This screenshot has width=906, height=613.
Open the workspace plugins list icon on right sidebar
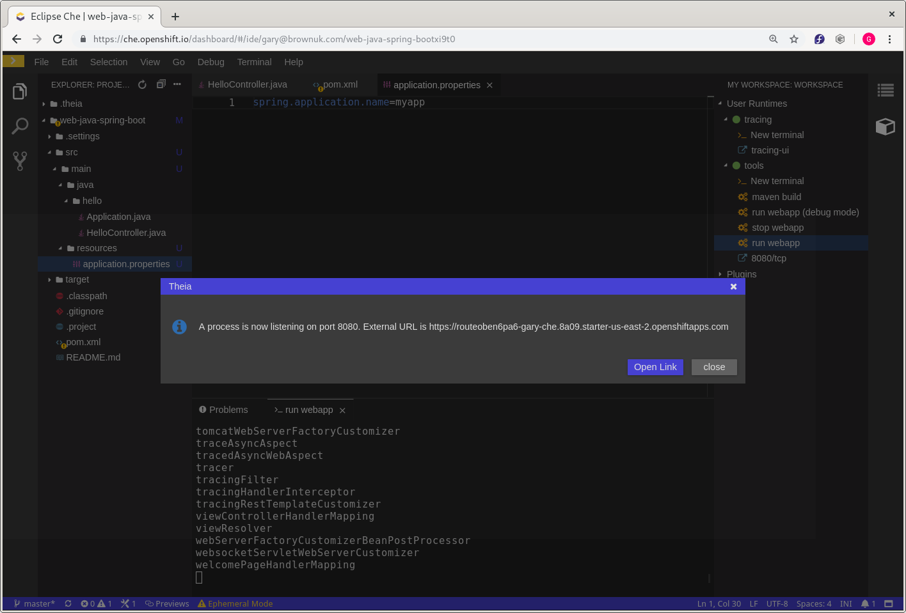(x=886, y=90)
